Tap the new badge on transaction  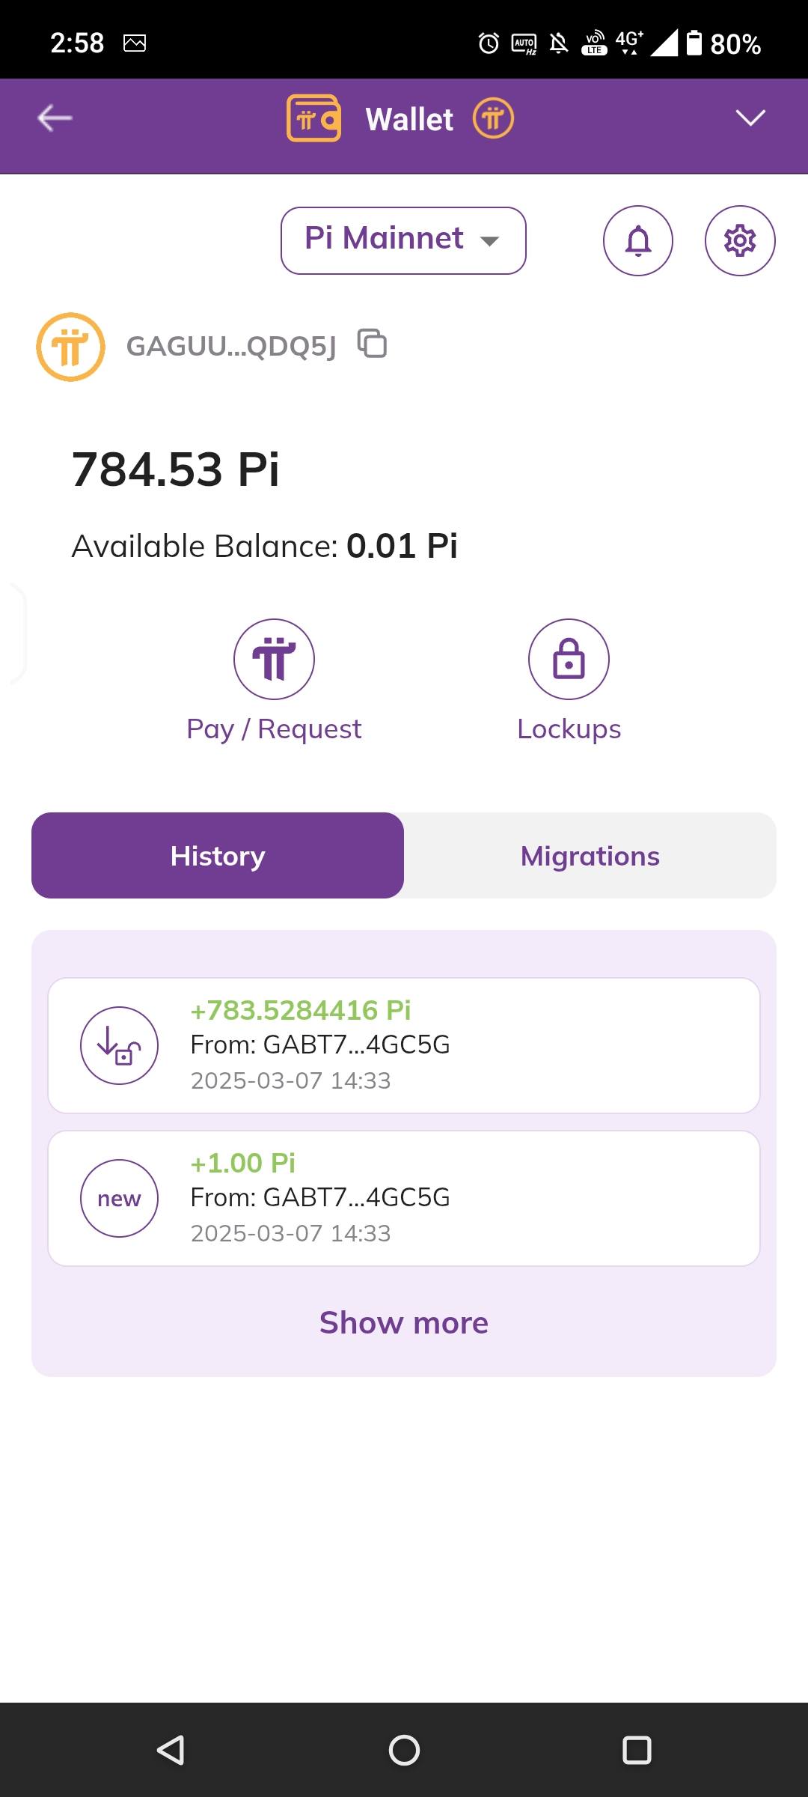pyautogui.click(x=119, y=1198)
